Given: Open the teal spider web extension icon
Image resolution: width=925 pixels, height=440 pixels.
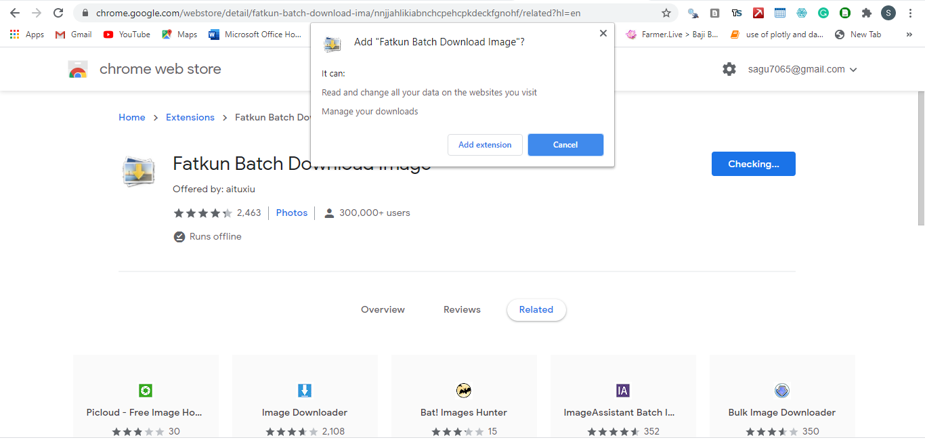Looking at the screenshot, I should click(x=802, y=13).
